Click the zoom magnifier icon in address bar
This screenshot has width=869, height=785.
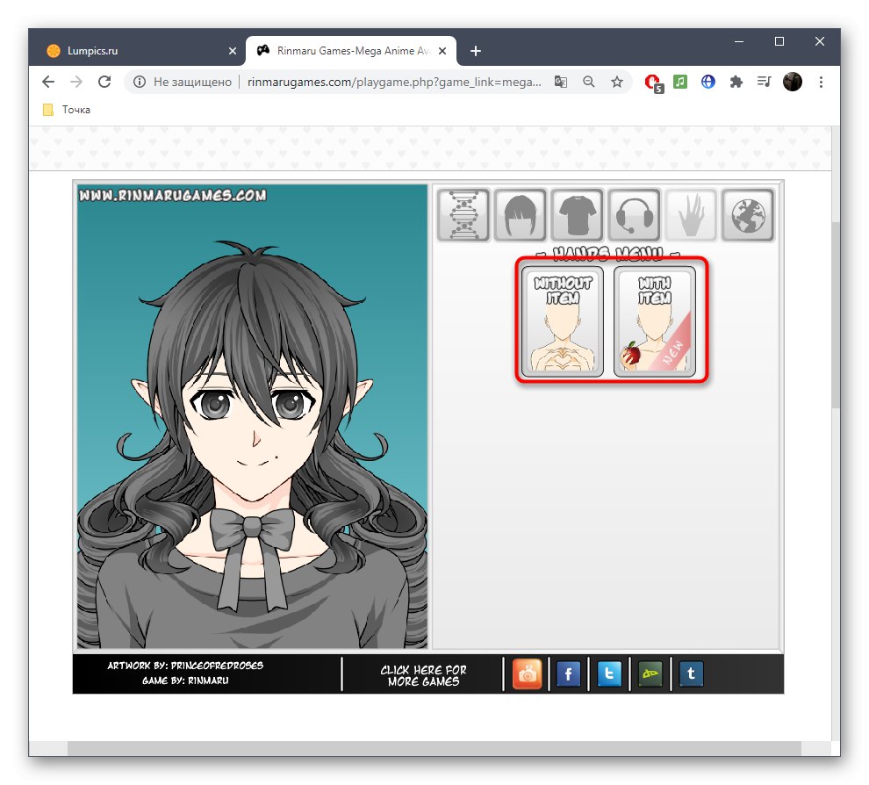pos(589,82)
